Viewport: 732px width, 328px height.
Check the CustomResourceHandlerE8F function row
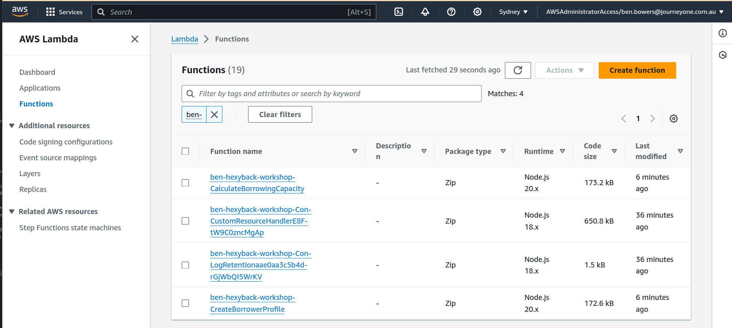(185, 221)
